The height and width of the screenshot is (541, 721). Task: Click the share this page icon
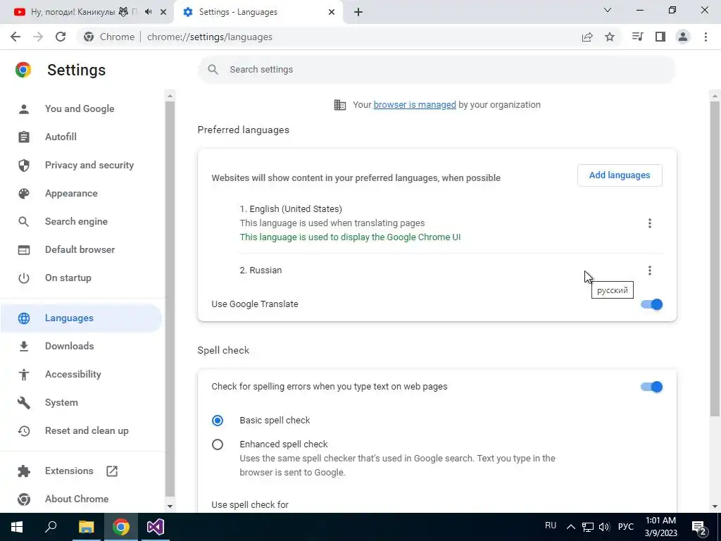587,37
